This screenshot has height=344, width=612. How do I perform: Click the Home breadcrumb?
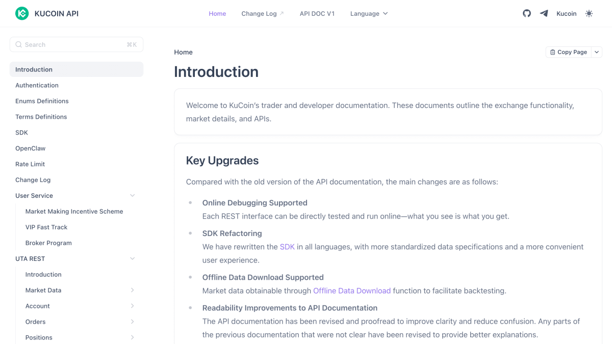[x=183, y=52]
